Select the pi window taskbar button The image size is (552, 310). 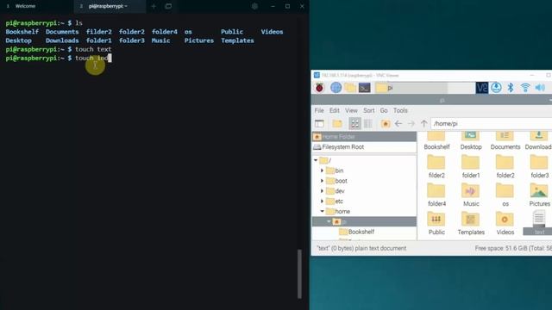(x=411, y=88)
